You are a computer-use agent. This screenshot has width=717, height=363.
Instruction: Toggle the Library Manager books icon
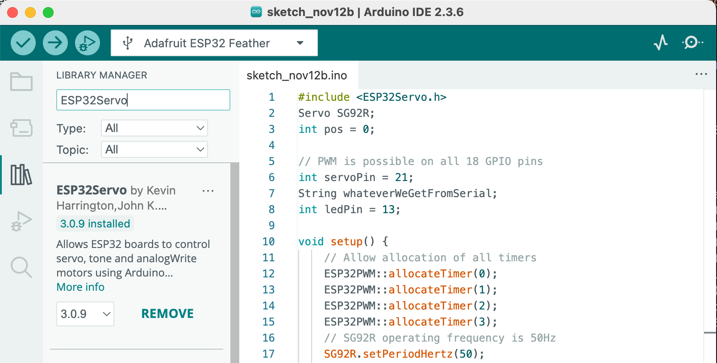(21, 174)
